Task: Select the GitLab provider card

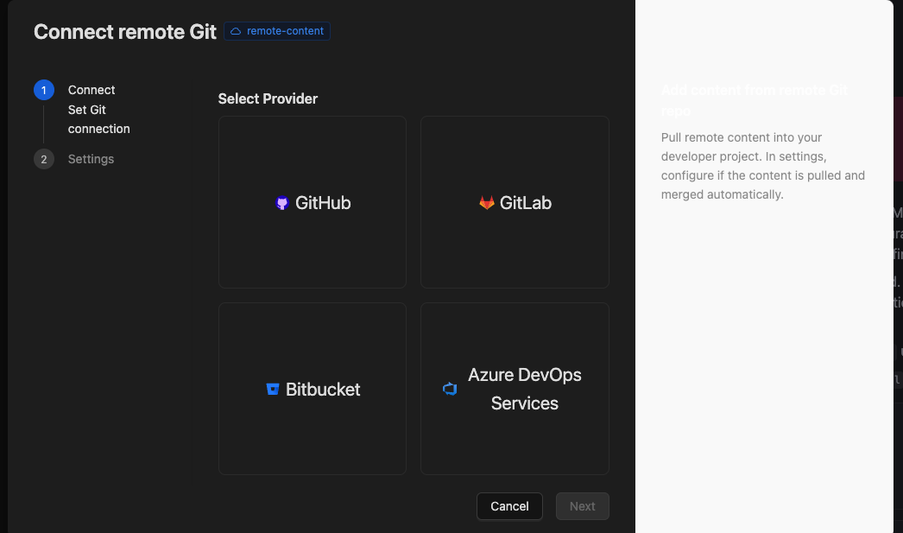Action: click(x=515, y=202)
